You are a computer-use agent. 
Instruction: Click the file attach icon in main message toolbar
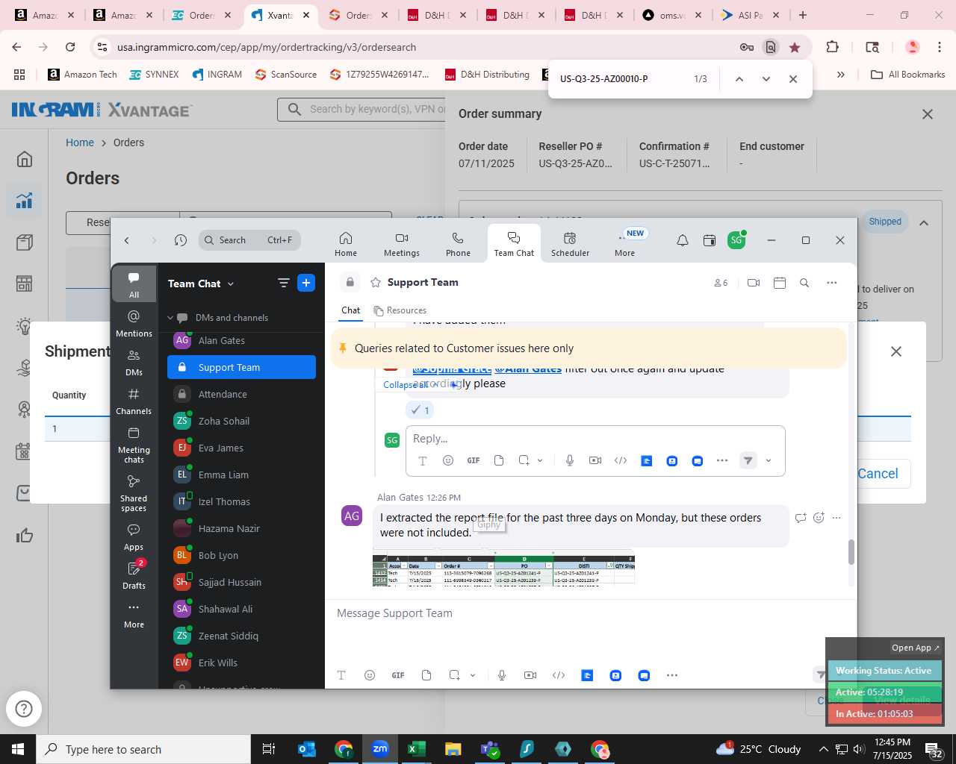coord(426,675)
